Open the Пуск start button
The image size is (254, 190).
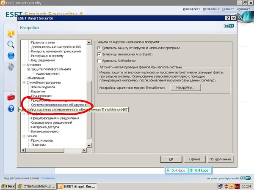(x=8, y=186)
